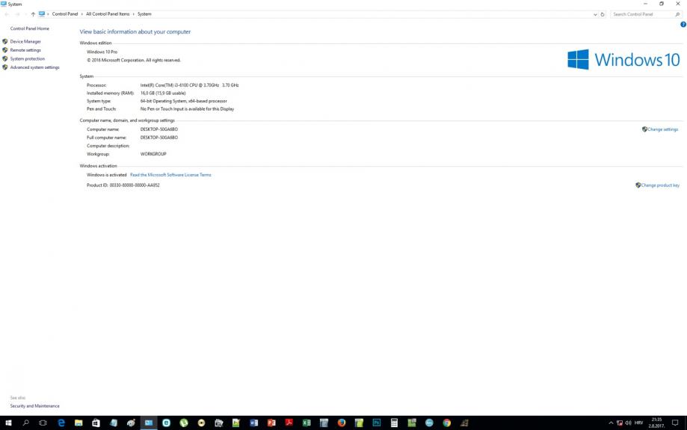The image size is (687, 430).
Task: Click the computer icon in address bar
Action: (x=42, y=14)
